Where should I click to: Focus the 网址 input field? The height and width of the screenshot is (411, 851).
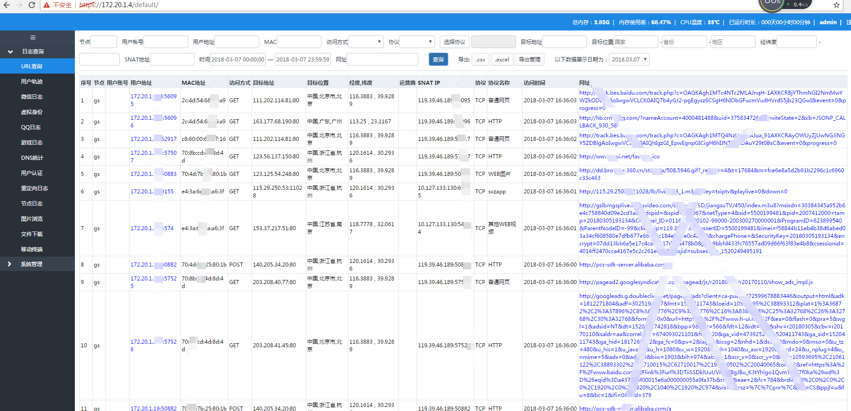click(x=382, y=59)
